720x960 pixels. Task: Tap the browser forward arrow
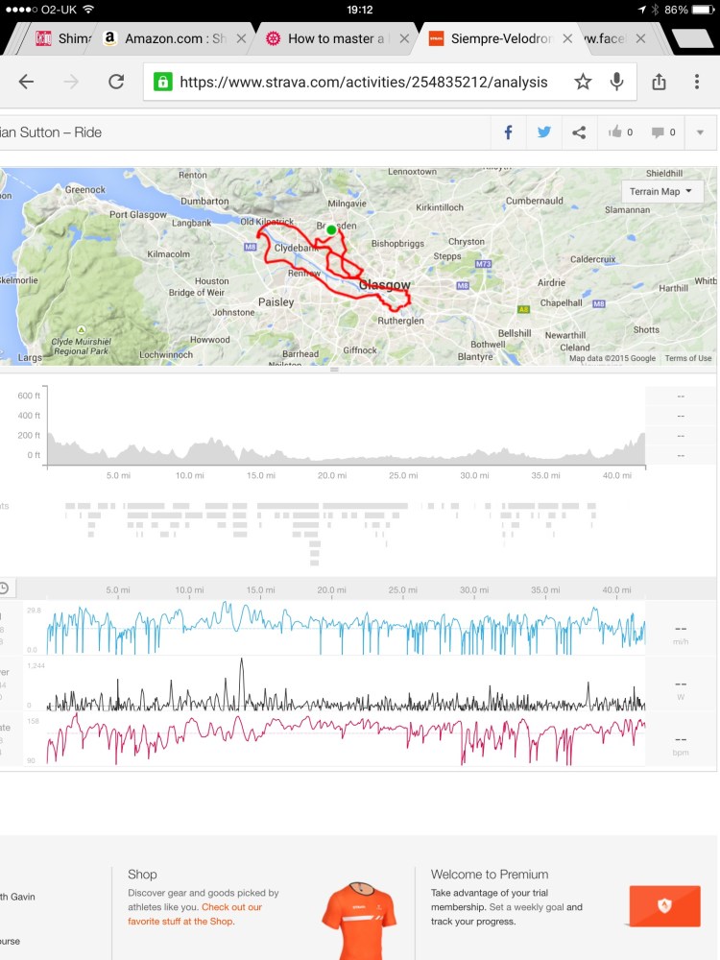(71, 82)
